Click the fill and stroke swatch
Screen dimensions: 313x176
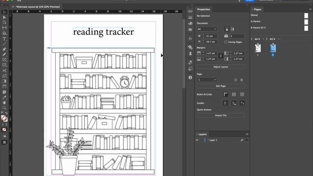click(4, 118)
